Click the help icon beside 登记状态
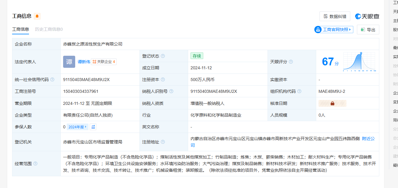The width and height of the screenshot is (398, 188). (163, 56)
